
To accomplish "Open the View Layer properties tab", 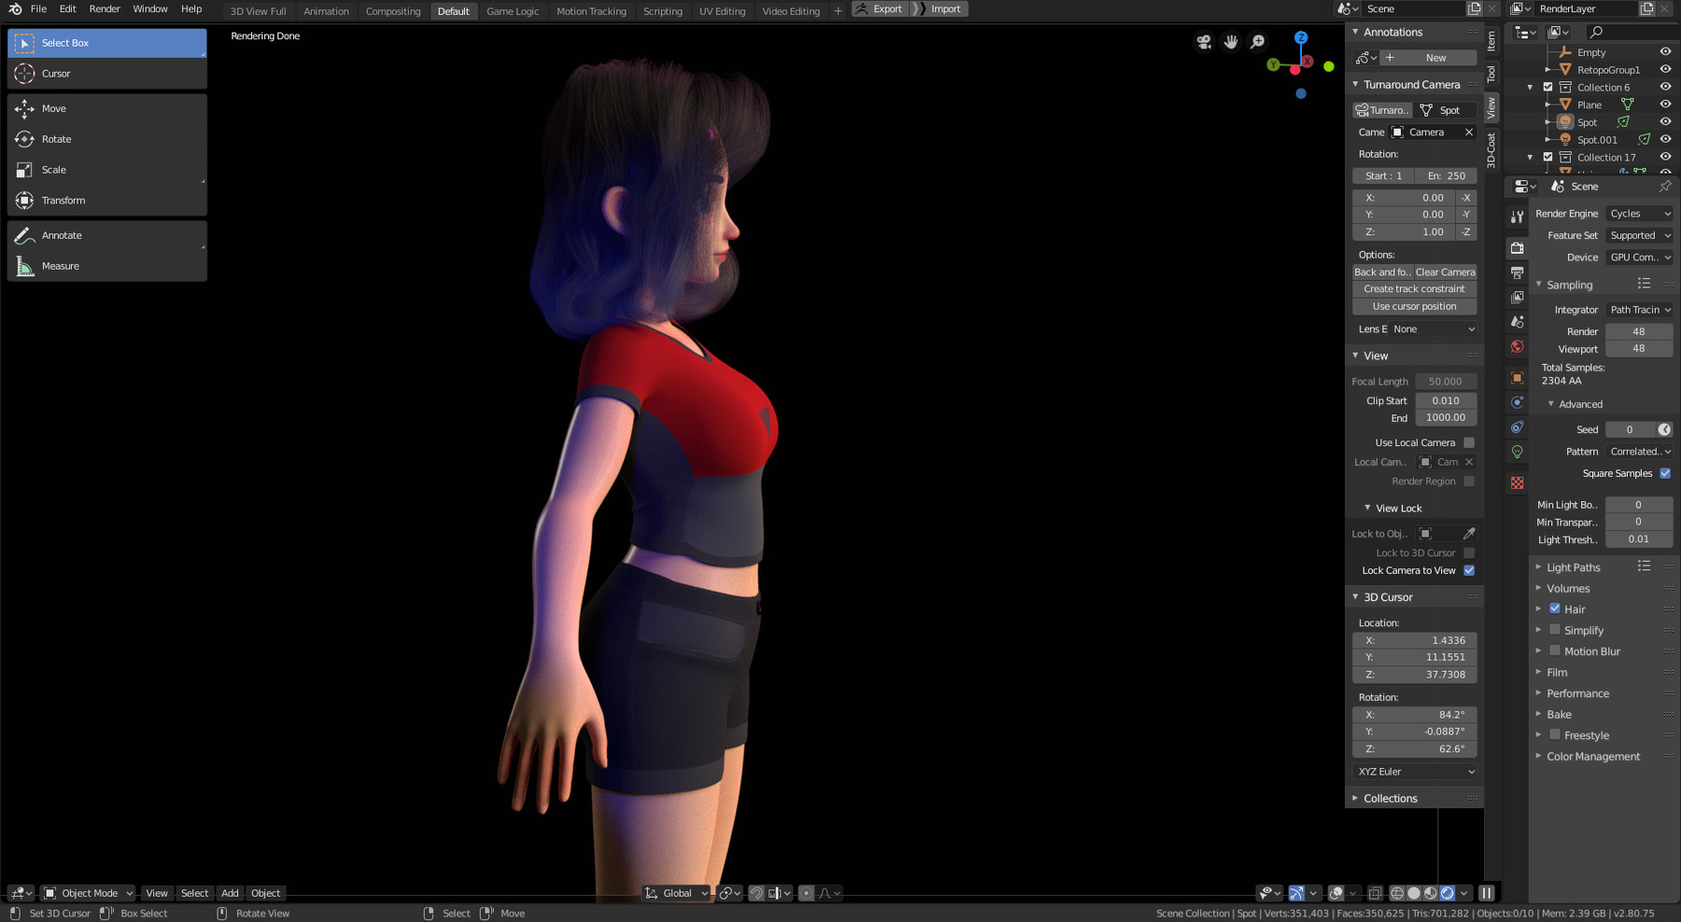I will tap(1517, 297).
